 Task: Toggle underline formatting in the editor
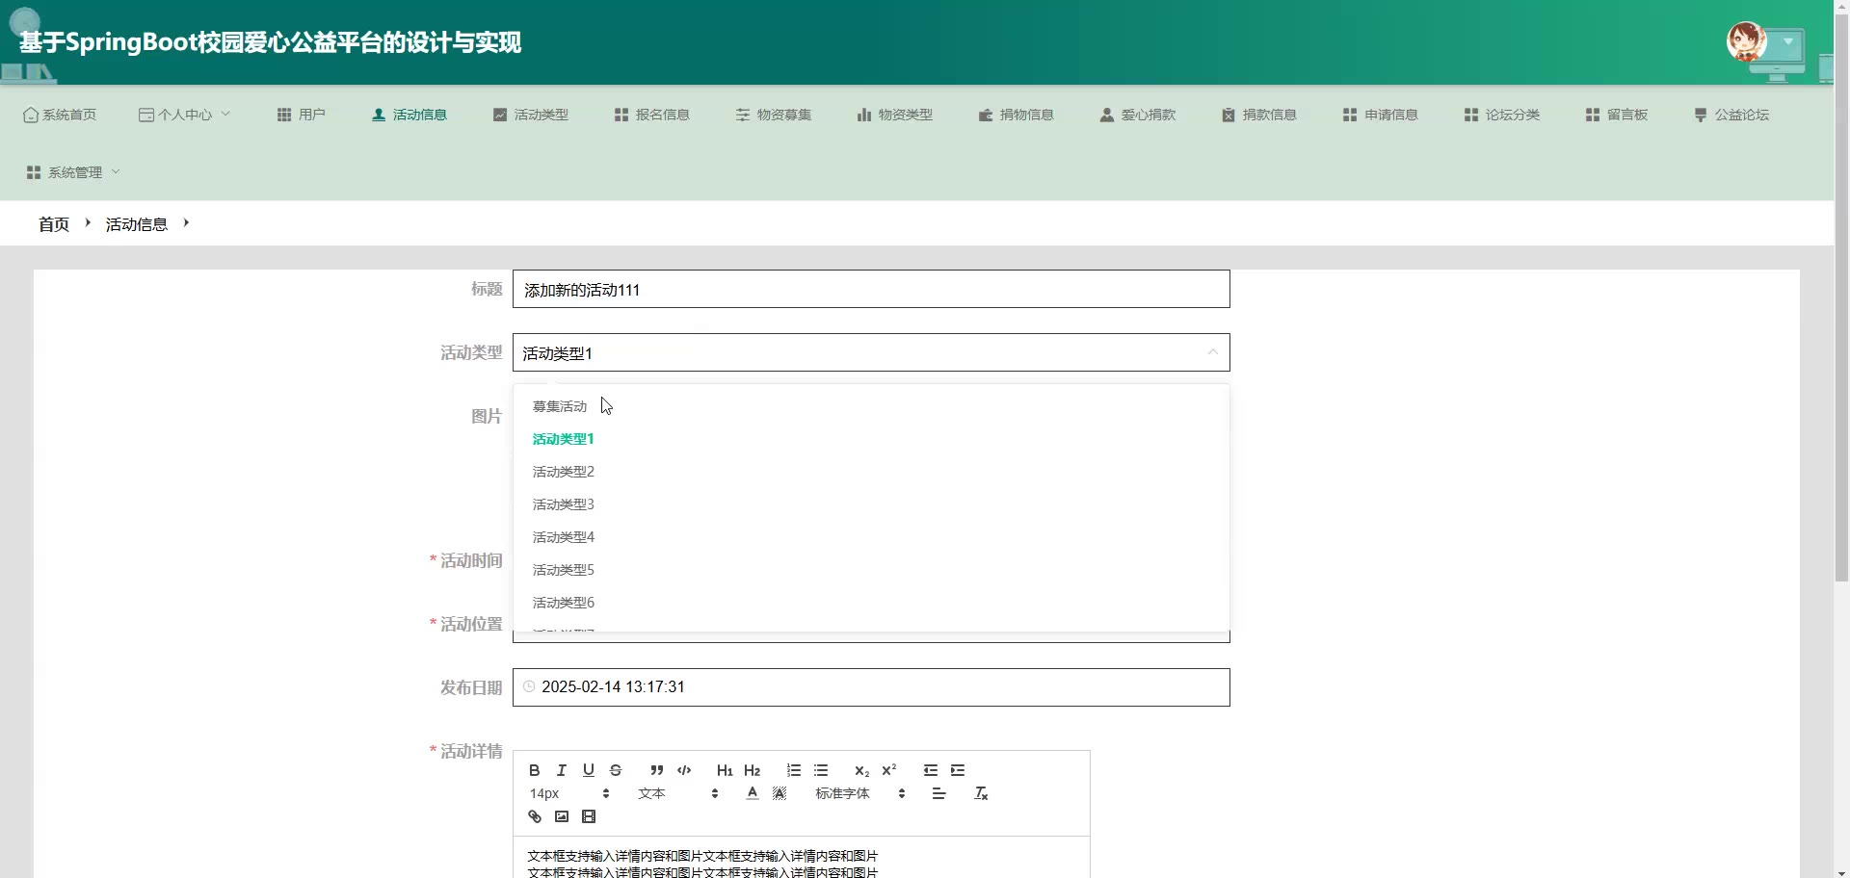[x=589, y=770]
